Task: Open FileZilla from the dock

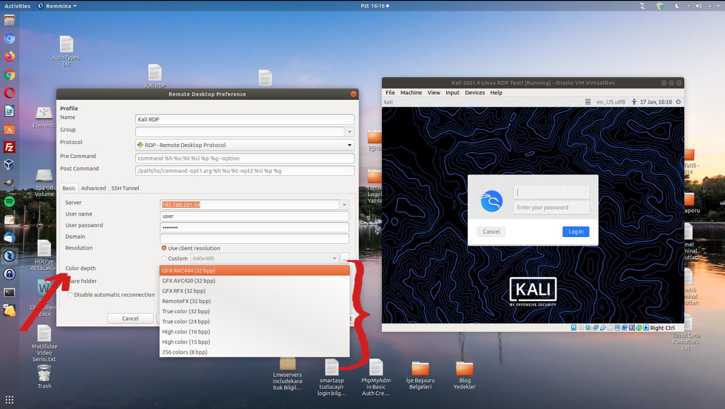Action: point(9,147)
